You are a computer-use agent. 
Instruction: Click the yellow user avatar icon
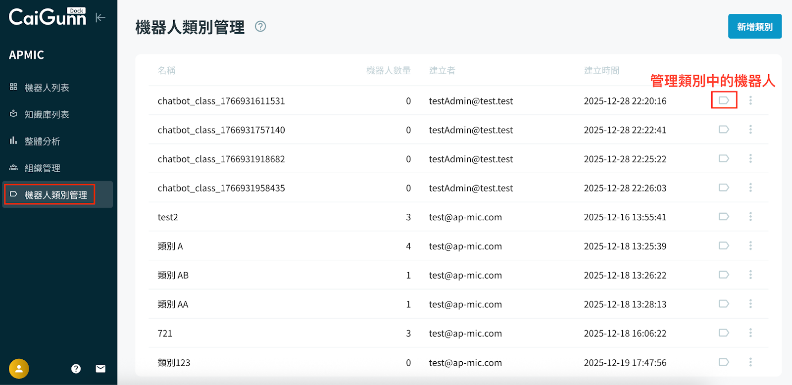point(19,369)
